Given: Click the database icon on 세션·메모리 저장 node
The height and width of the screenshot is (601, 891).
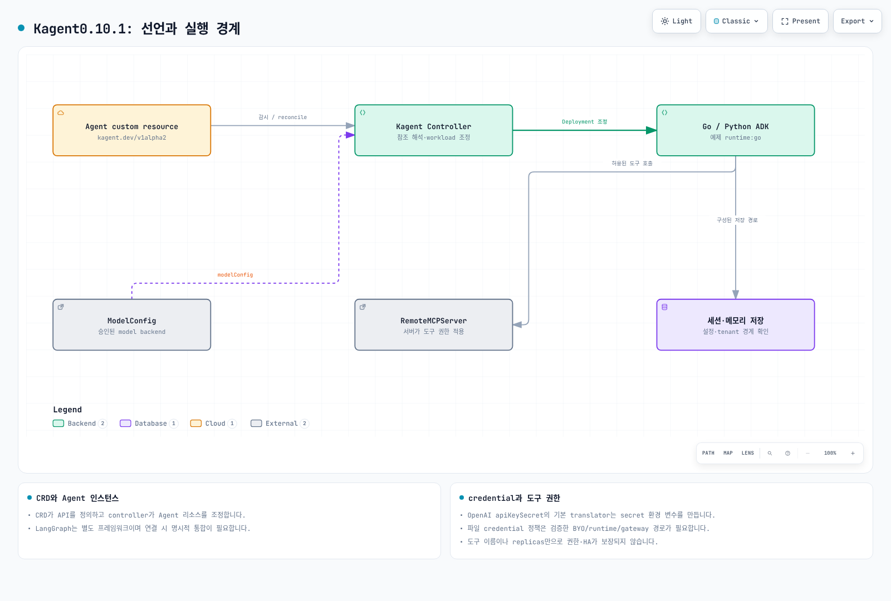Looking at the screenshot, I should (x=664, y=307).
